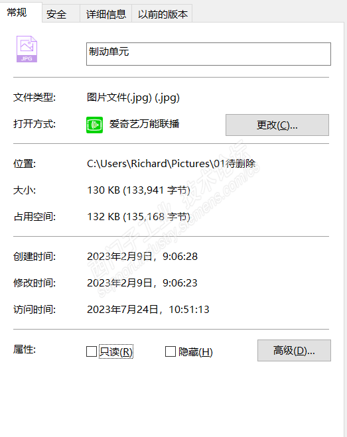Click the 修改时间 date value
347x437 pixels.
(142, 283)
